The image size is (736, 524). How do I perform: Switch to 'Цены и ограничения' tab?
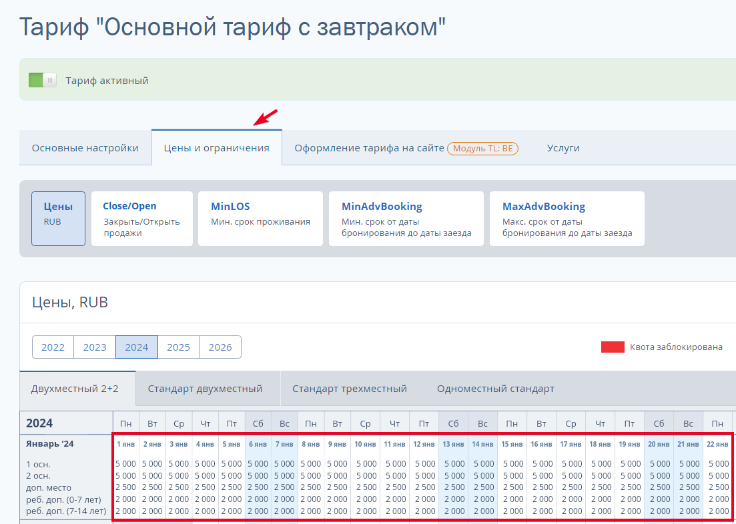(217, 148)
